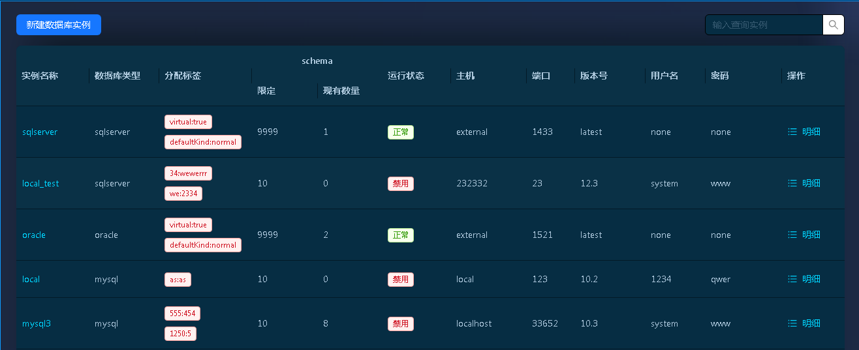Click the 正常 status tag in sqlserver row
Viewport: 859px width, 350px height.
(401, 132)
